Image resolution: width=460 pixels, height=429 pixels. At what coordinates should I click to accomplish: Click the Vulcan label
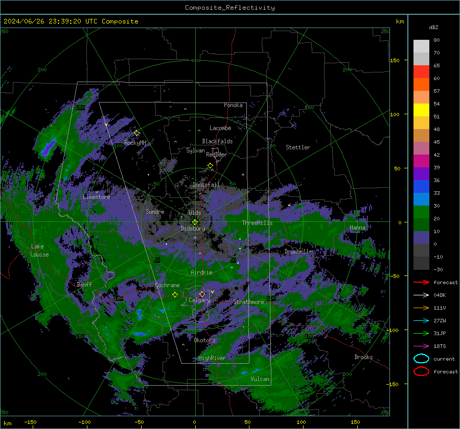click(x=260, y=379)
